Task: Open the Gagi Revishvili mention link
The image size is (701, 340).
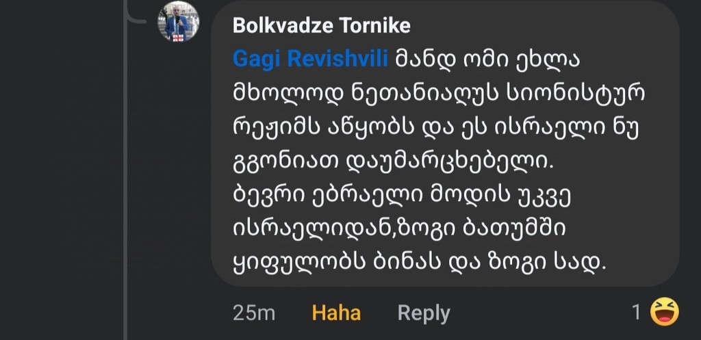Action: coord(311,60)
